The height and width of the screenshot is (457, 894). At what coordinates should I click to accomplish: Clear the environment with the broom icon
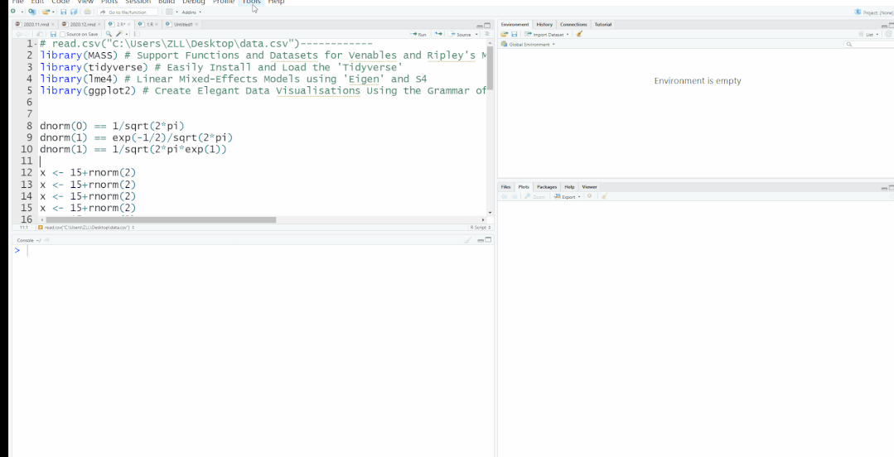coord(579,34)
